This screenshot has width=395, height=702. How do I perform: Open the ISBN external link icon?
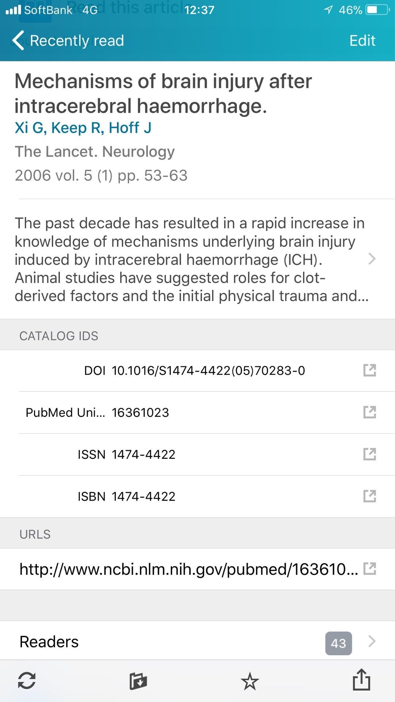click(369, 497)
